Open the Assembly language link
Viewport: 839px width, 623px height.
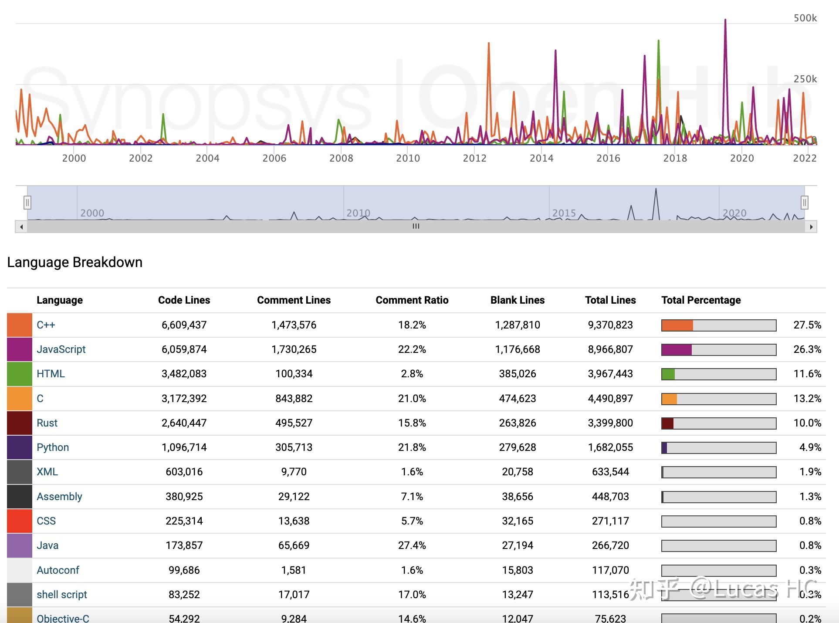(x=59, y=497)
